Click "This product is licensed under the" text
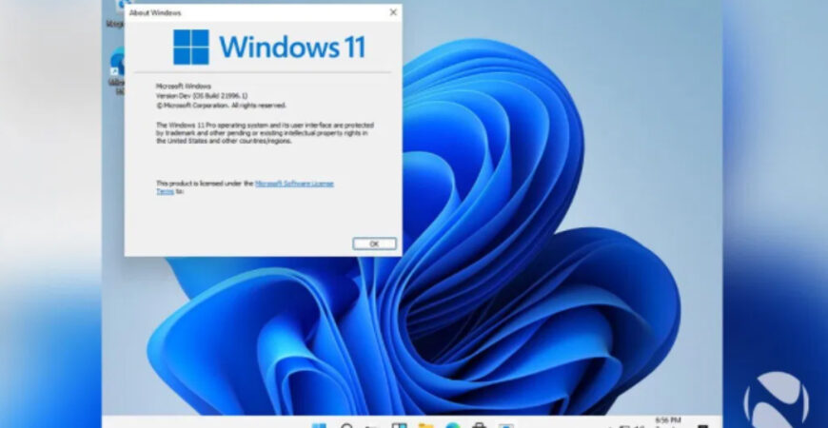This screenshot has width=828, height=428. point(205,184)
